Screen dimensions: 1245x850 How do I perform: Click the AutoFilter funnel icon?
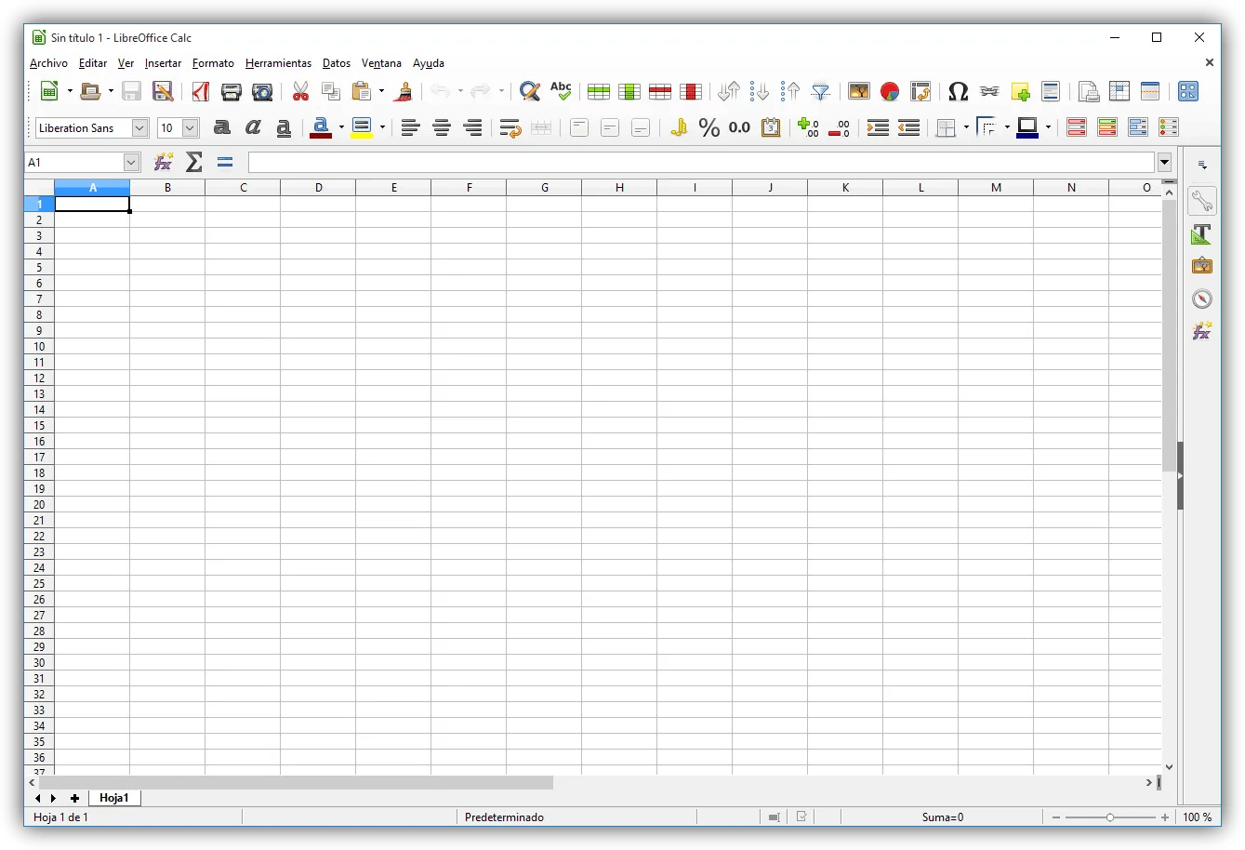[x=821, y=91]
